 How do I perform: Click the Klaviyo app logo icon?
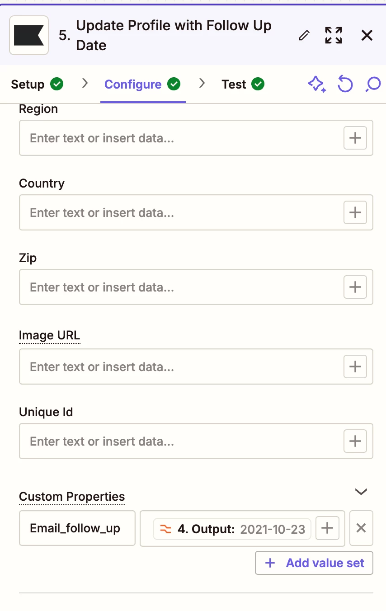click(x=29, y=35)
